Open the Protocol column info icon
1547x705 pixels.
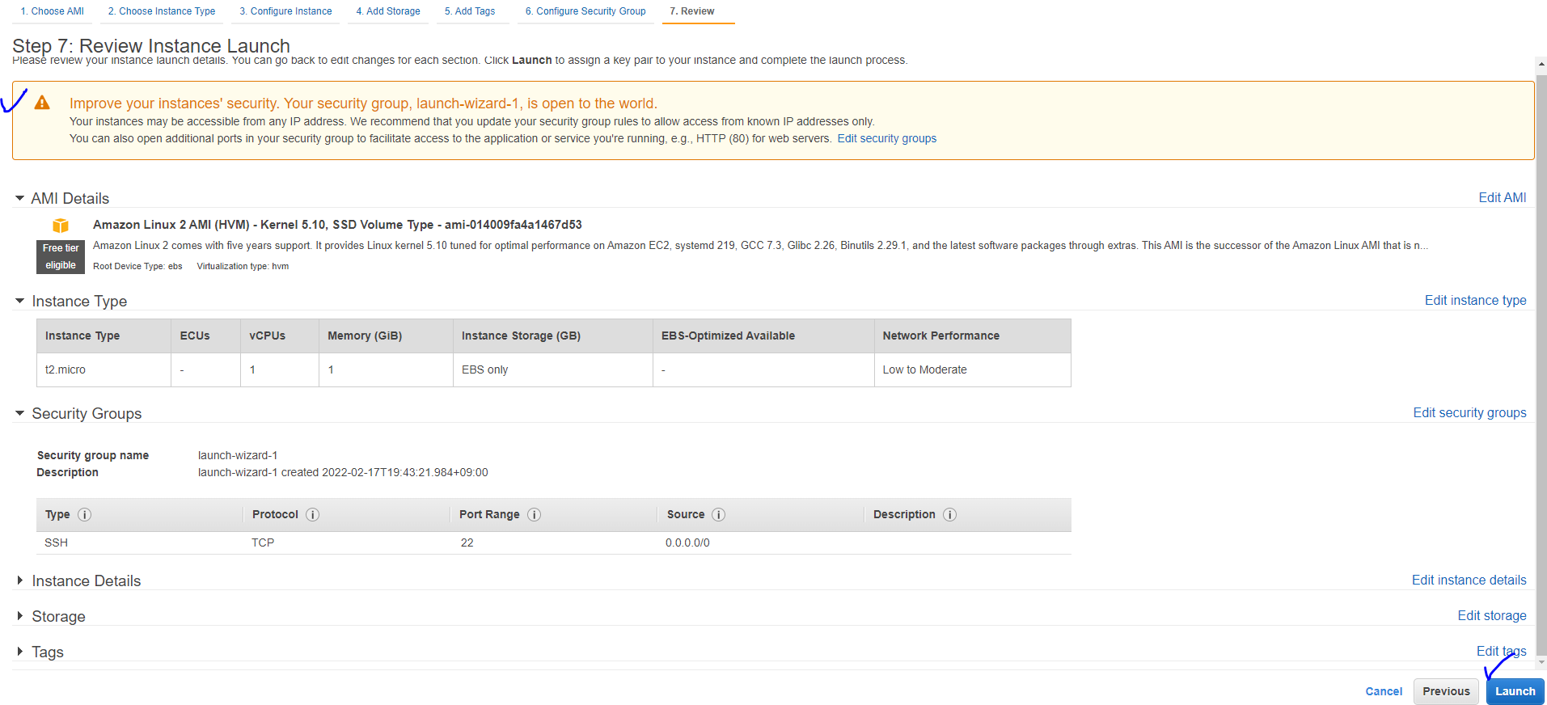pyautogui.click(x=312, y=514)
